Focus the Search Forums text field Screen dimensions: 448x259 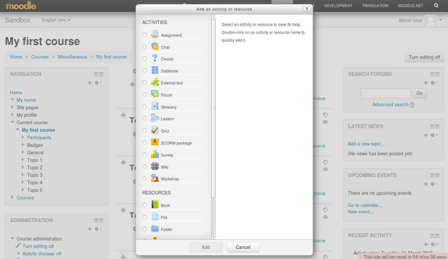click(385, 93)
